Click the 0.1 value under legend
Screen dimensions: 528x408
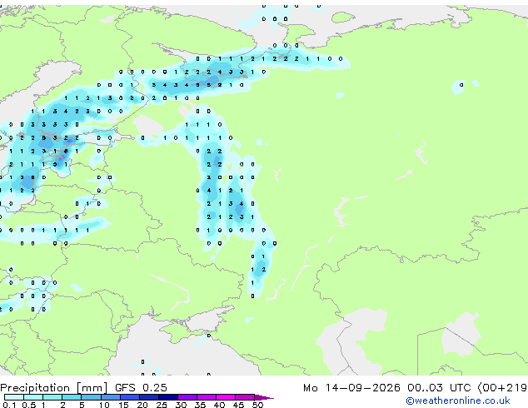(x=9, y=405)
